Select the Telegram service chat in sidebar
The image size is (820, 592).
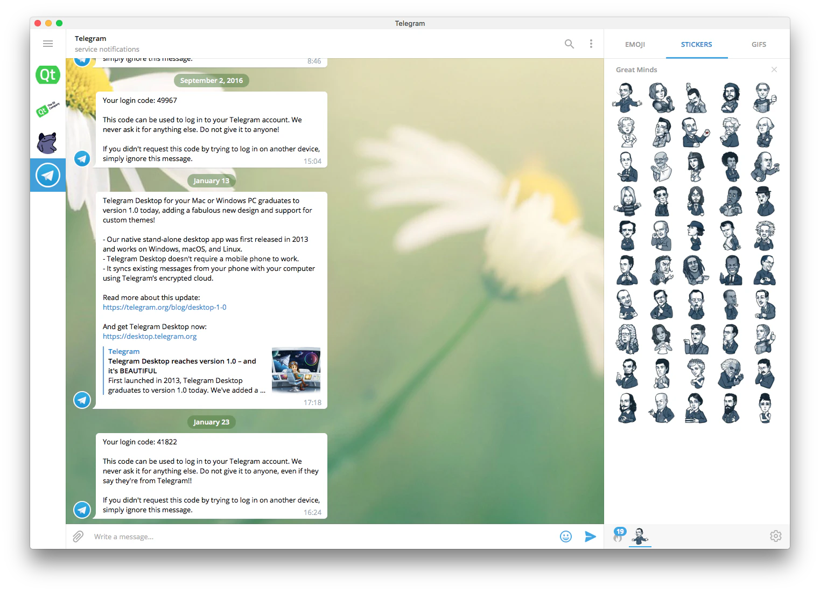click(x=48, y=175)
